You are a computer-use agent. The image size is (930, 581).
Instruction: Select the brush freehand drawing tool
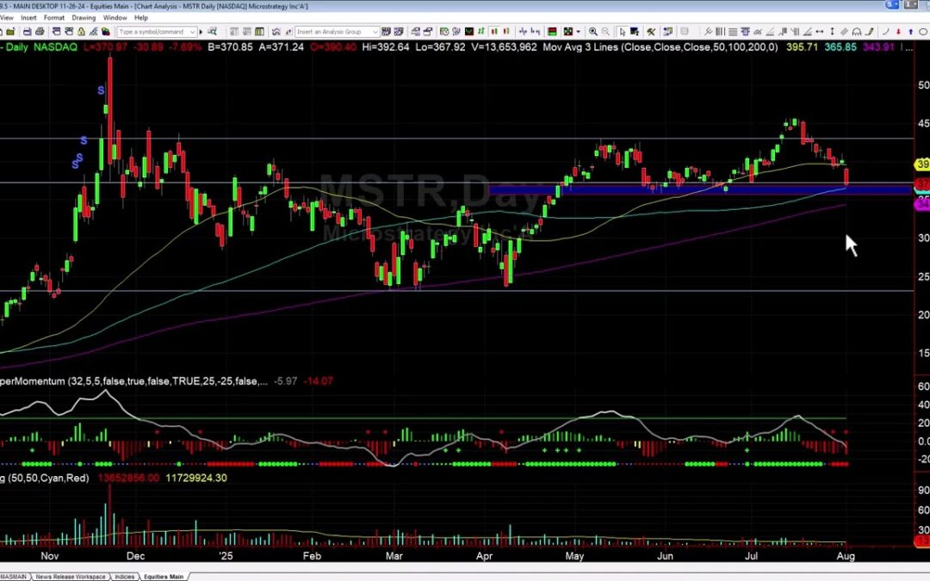click(x=870, y=32)
